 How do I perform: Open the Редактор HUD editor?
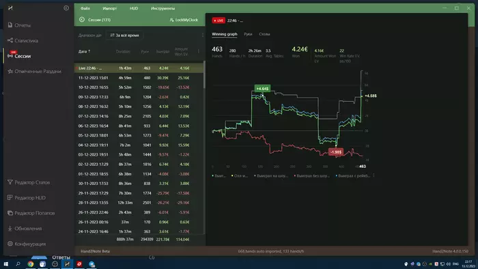(26, 197)
